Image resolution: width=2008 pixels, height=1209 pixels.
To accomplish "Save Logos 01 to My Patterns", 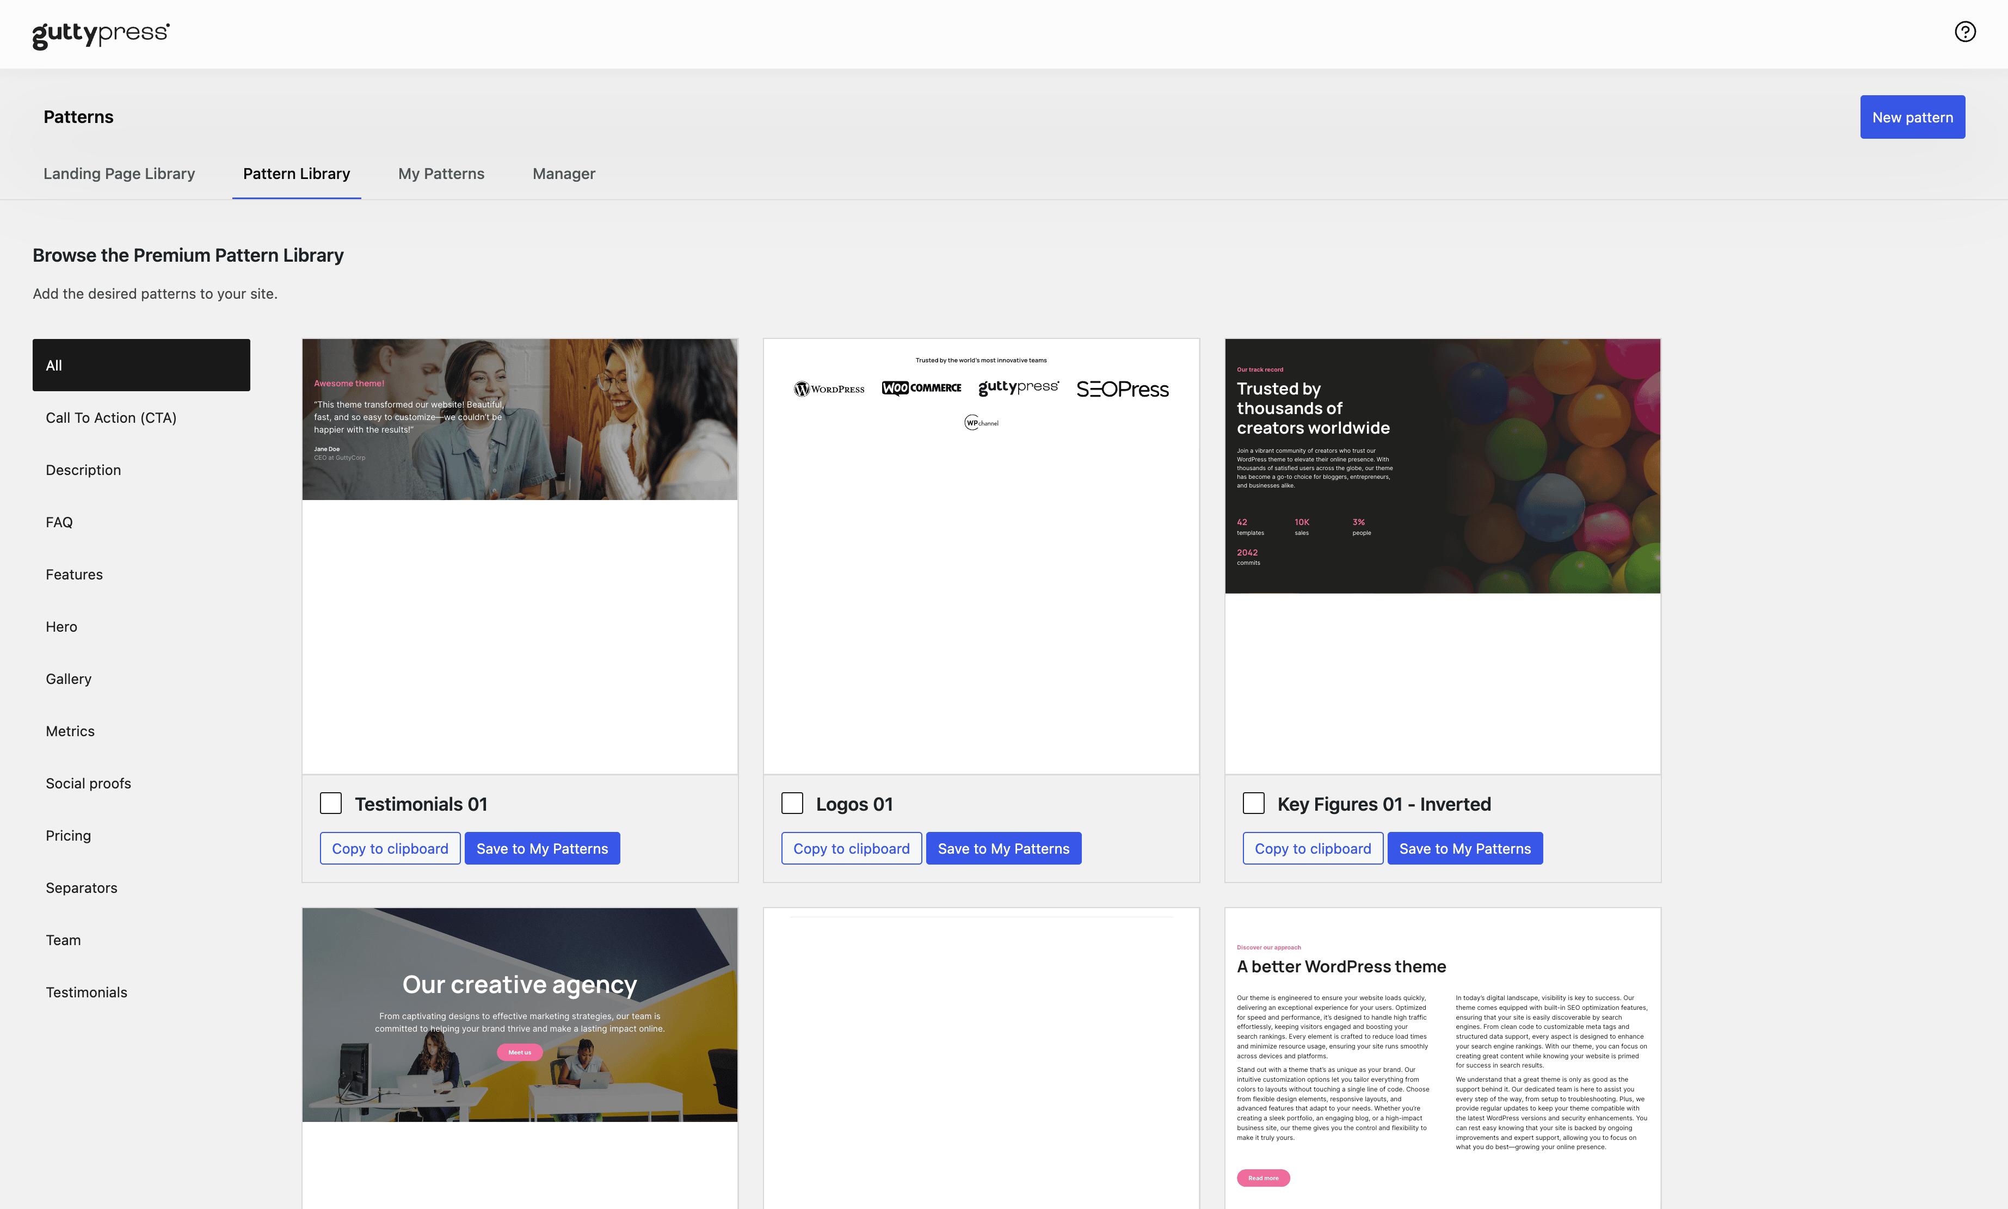I will coord(1003,848).
